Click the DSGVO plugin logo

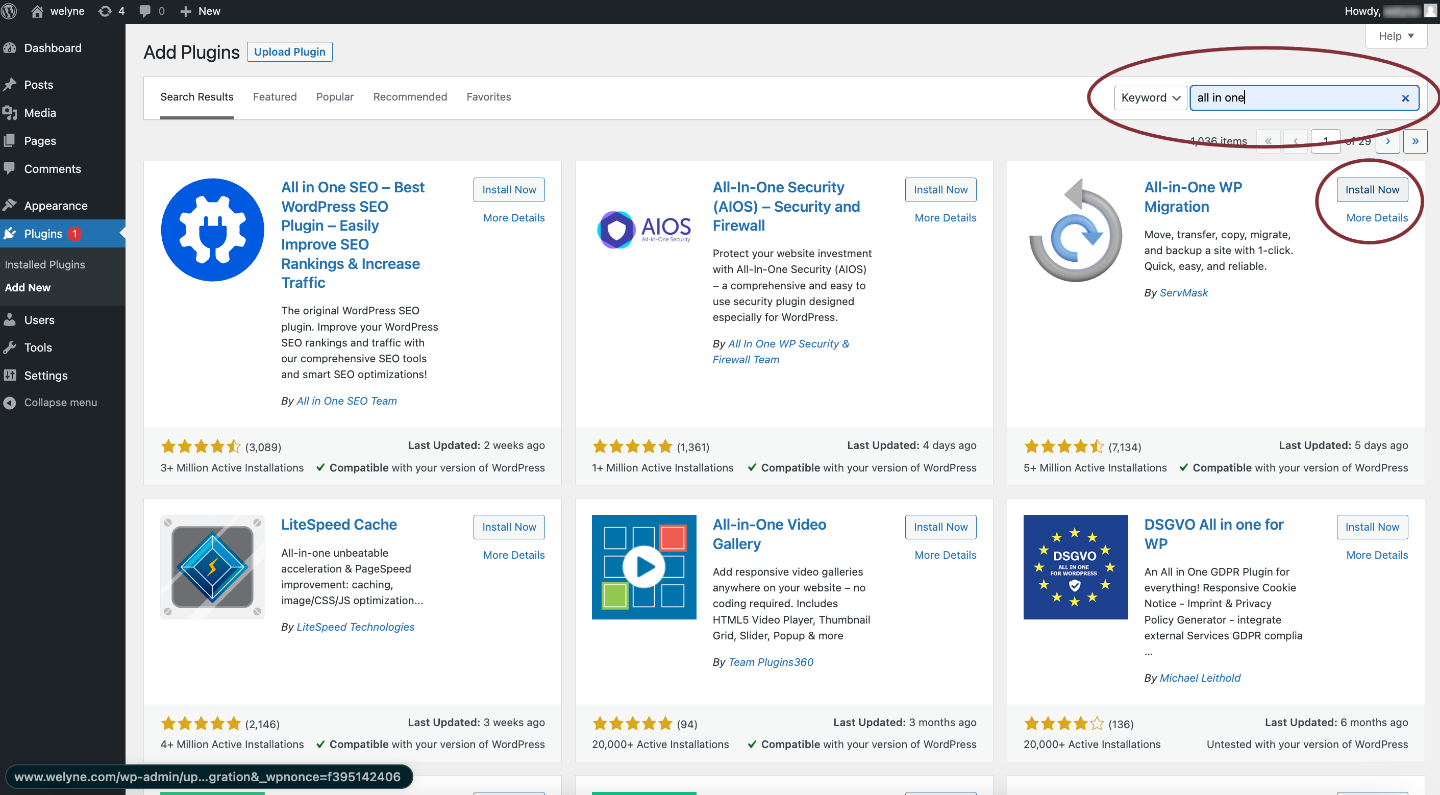(1076, 567)
